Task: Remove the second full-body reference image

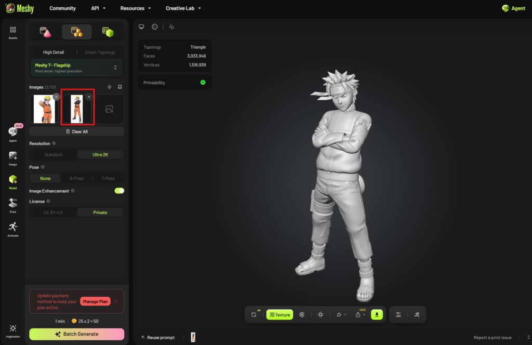Action: click(x=89, y=97)
